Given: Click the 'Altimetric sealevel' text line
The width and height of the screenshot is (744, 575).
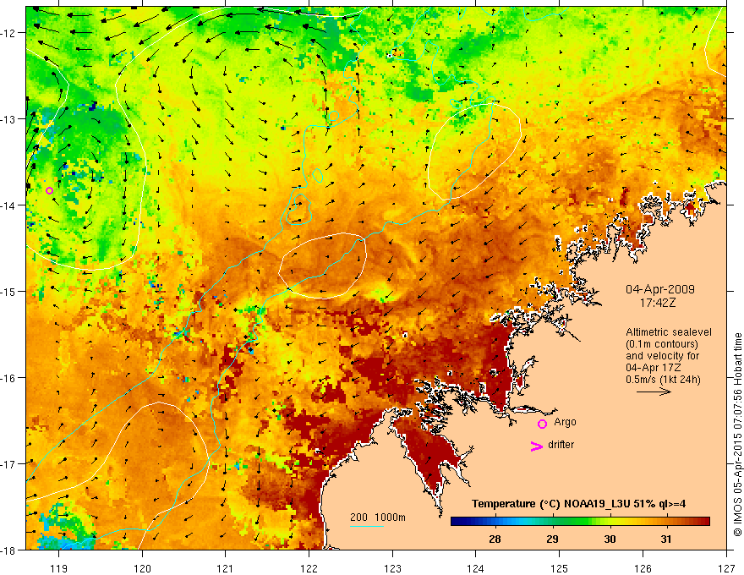Looking at the screenshot, I should coord(669,332).
